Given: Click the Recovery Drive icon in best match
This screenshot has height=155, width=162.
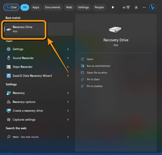Looking at the screenshot, I should point(9,30).
